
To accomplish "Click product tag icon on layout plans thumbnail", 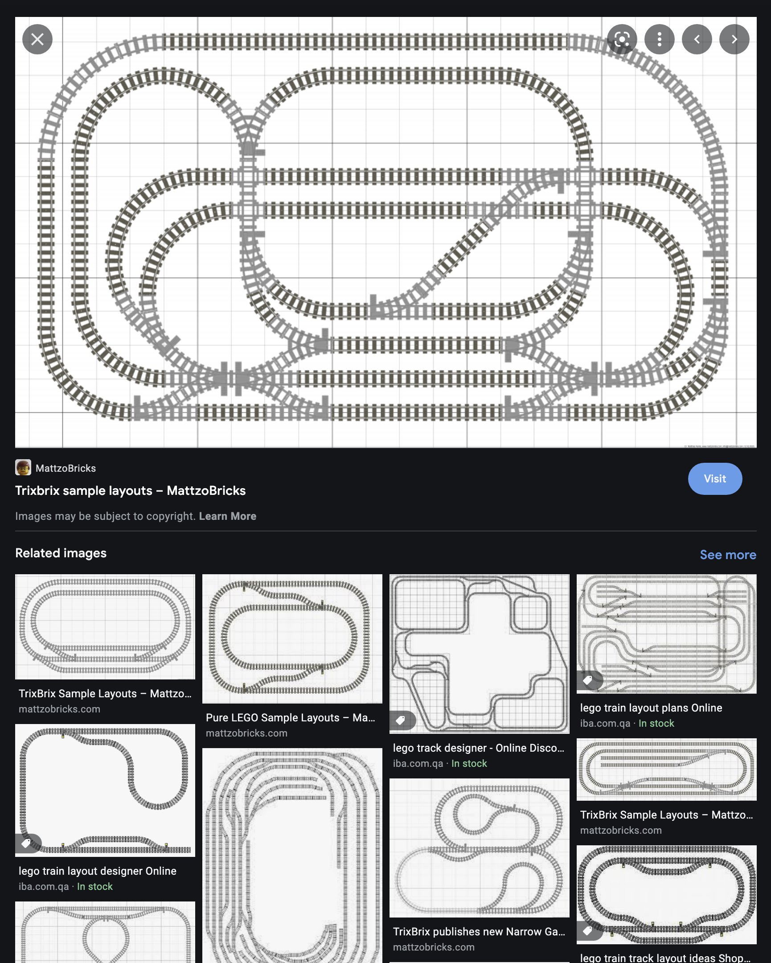I will [588, 680].
